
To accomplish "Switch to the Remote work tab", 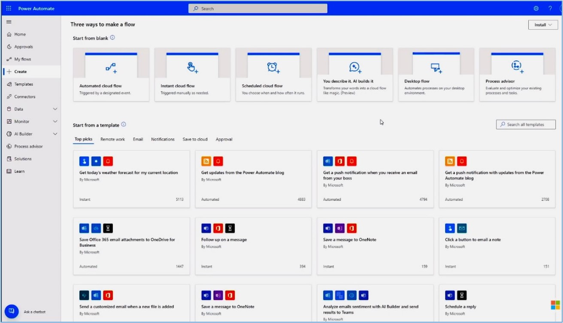I will tap(113, 139).
